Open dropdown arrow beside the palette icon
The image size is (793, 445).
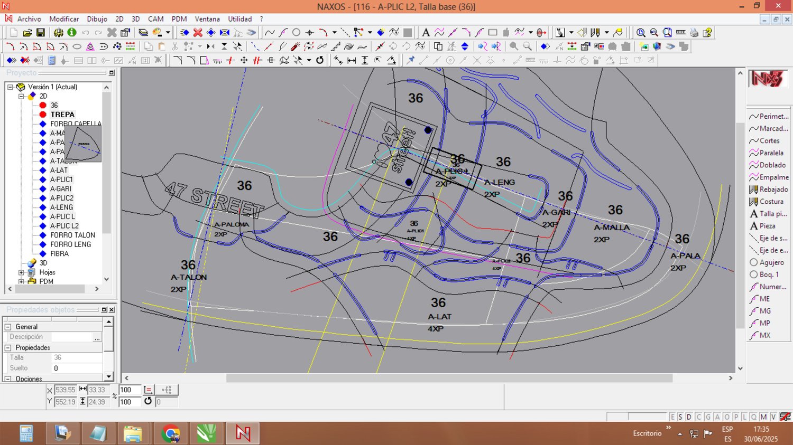tap(168, 33)
